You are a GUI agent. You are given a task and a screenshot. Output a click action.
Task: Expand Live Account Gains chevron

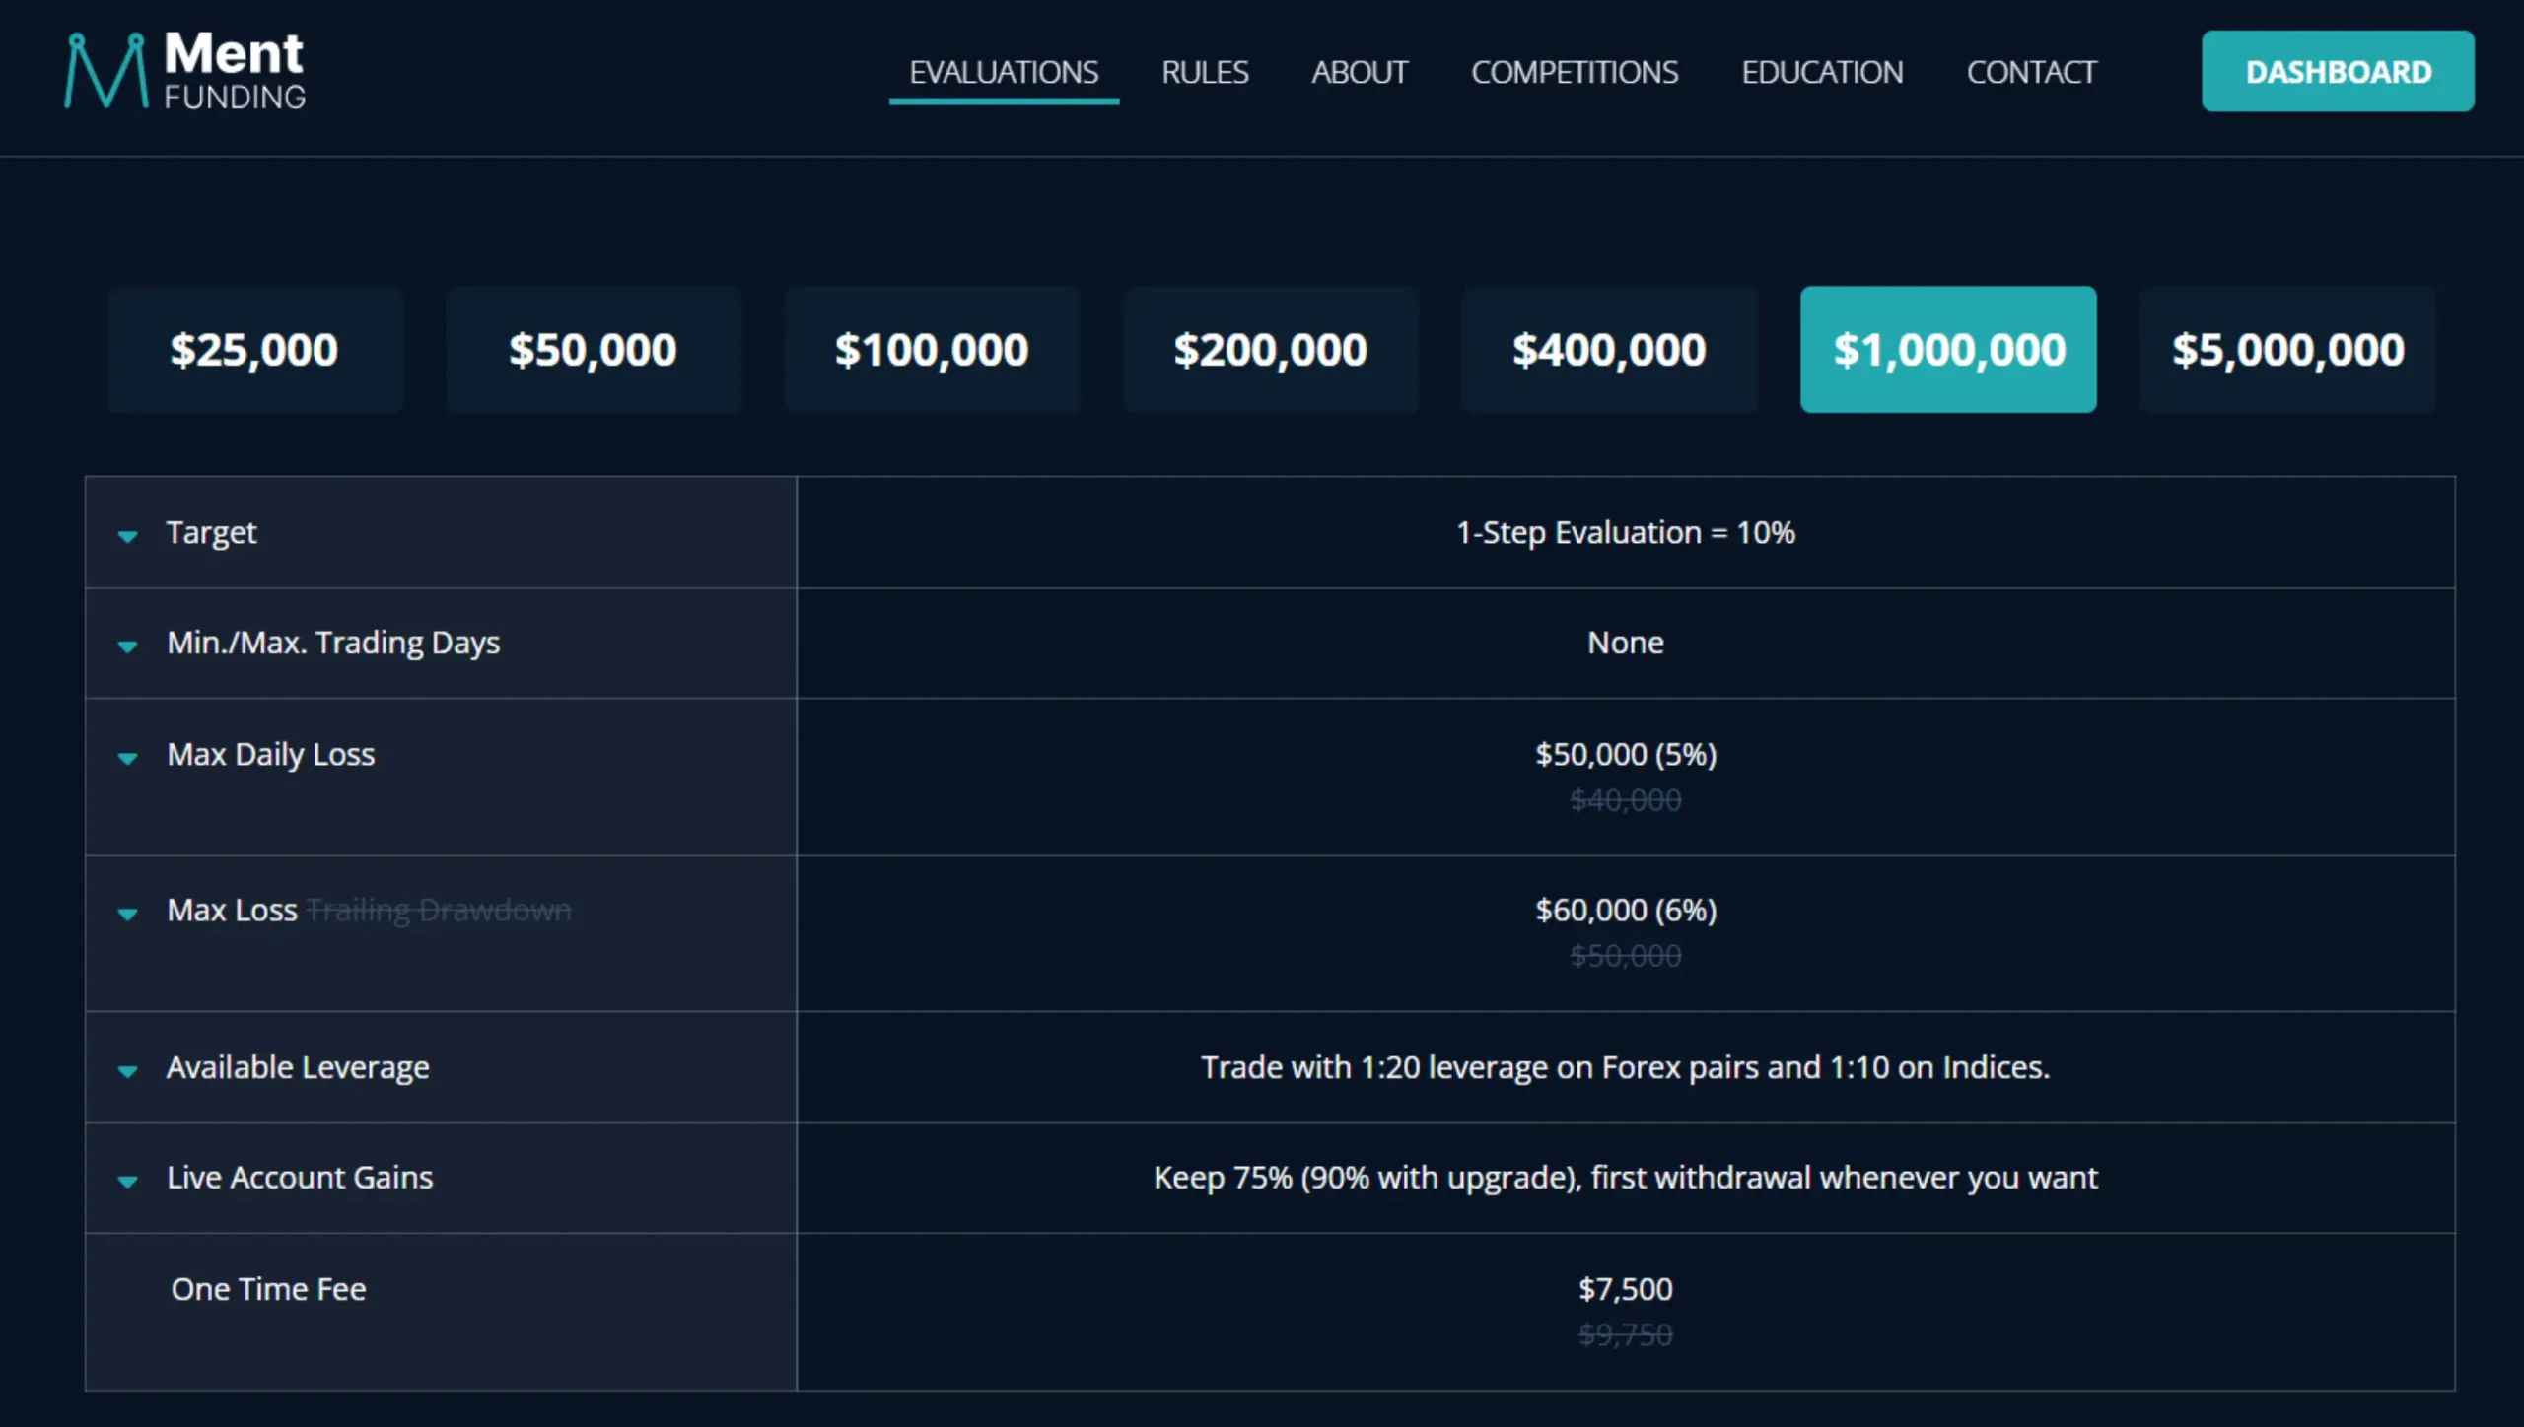[x=128, y=1181]
